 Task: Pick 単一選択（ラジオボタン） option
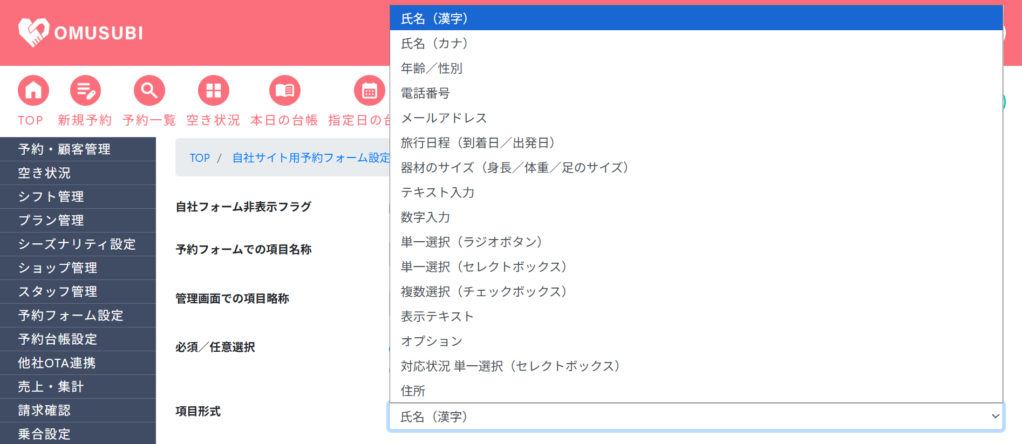point(472,242)
